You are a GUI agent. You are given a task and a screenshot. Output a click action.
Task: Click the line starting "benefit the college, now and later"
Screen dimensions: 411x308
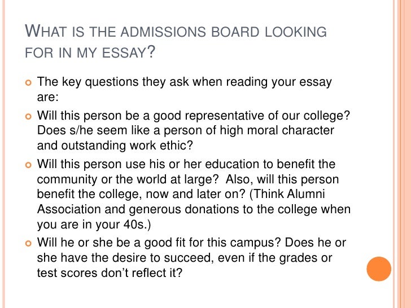(187, 194)
